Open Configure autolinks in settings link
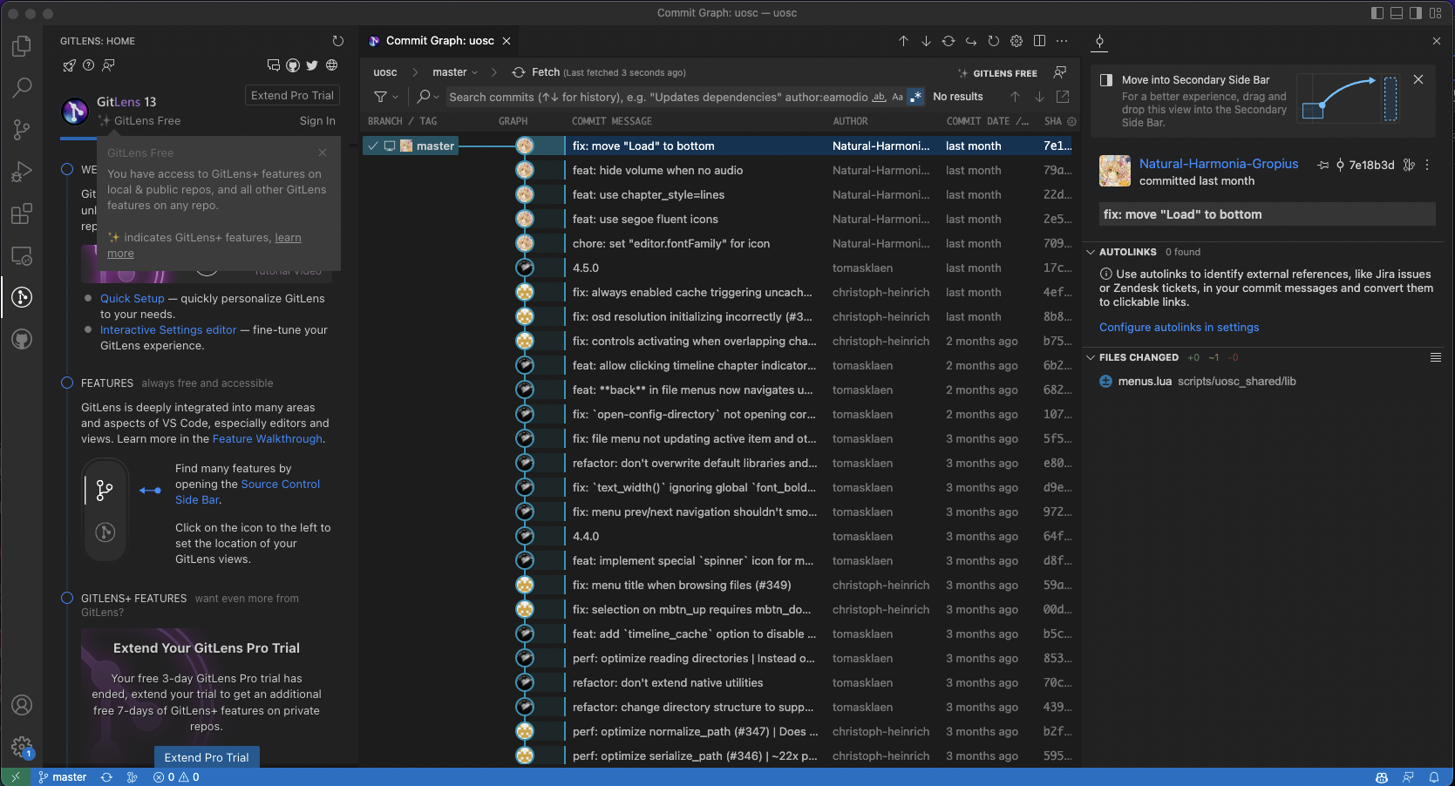Viewport: 1455px width, 786px height. click(x=1179, y=327)
